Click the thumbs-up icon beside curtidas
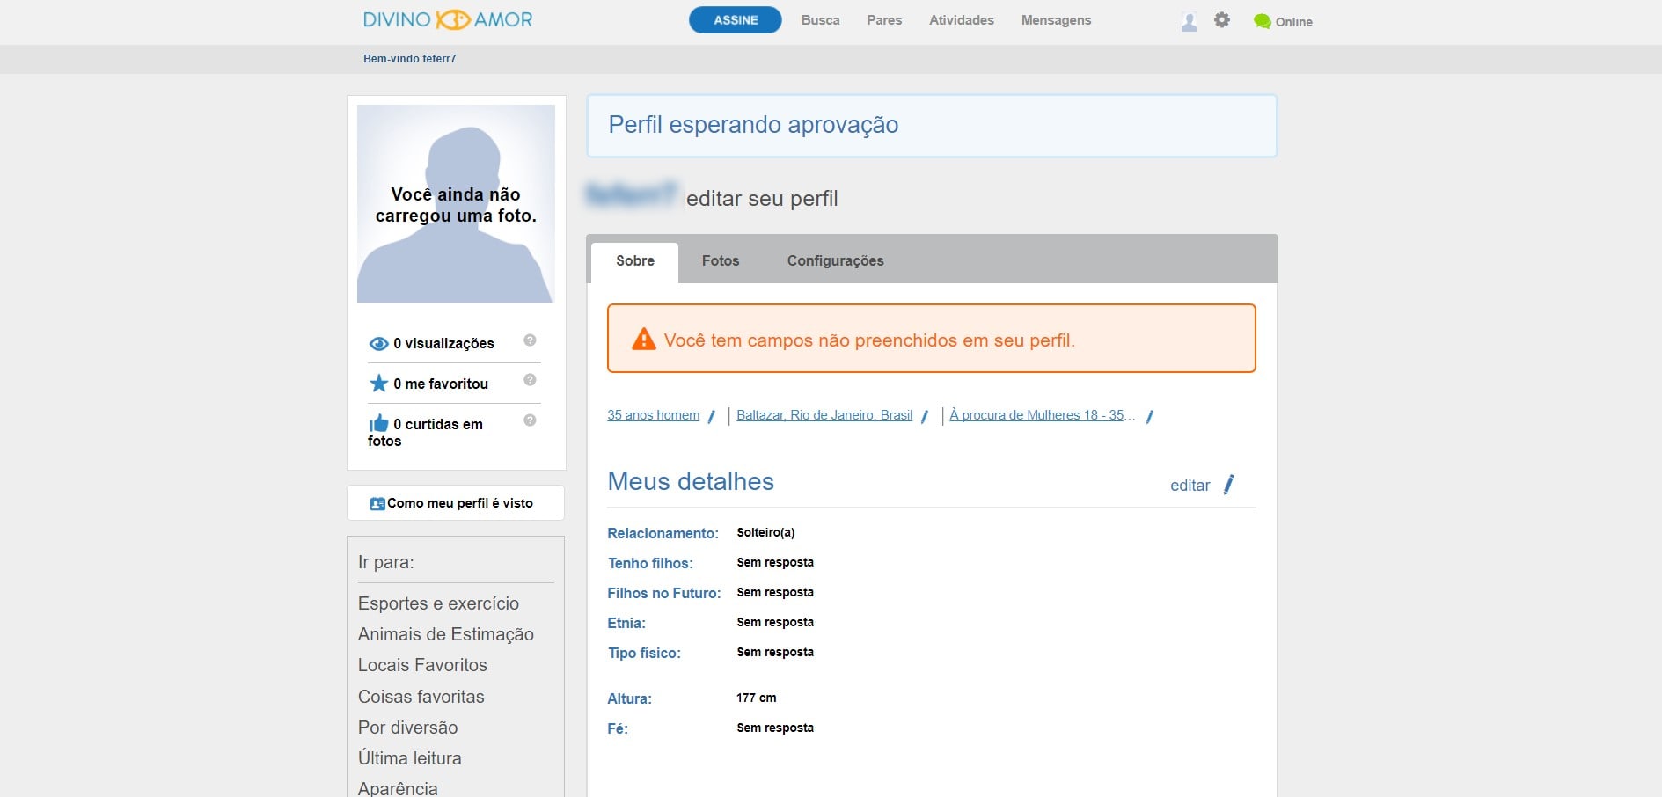 [x=378, y=423]
